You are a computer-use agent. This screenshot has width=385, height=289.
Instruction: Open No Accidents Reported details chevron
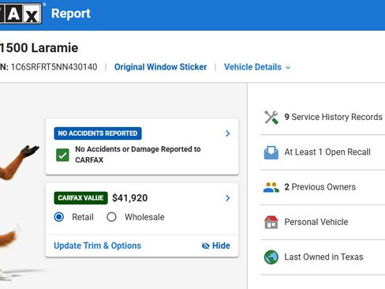pos(228,133)
